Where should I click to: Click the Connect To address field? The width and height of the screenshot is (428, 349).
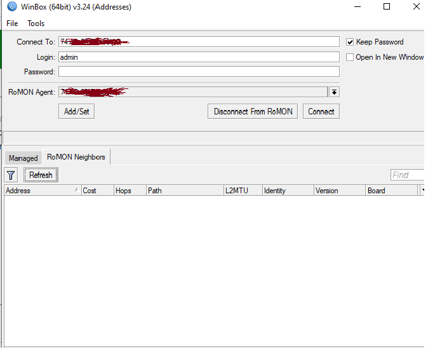click(199, 42)
